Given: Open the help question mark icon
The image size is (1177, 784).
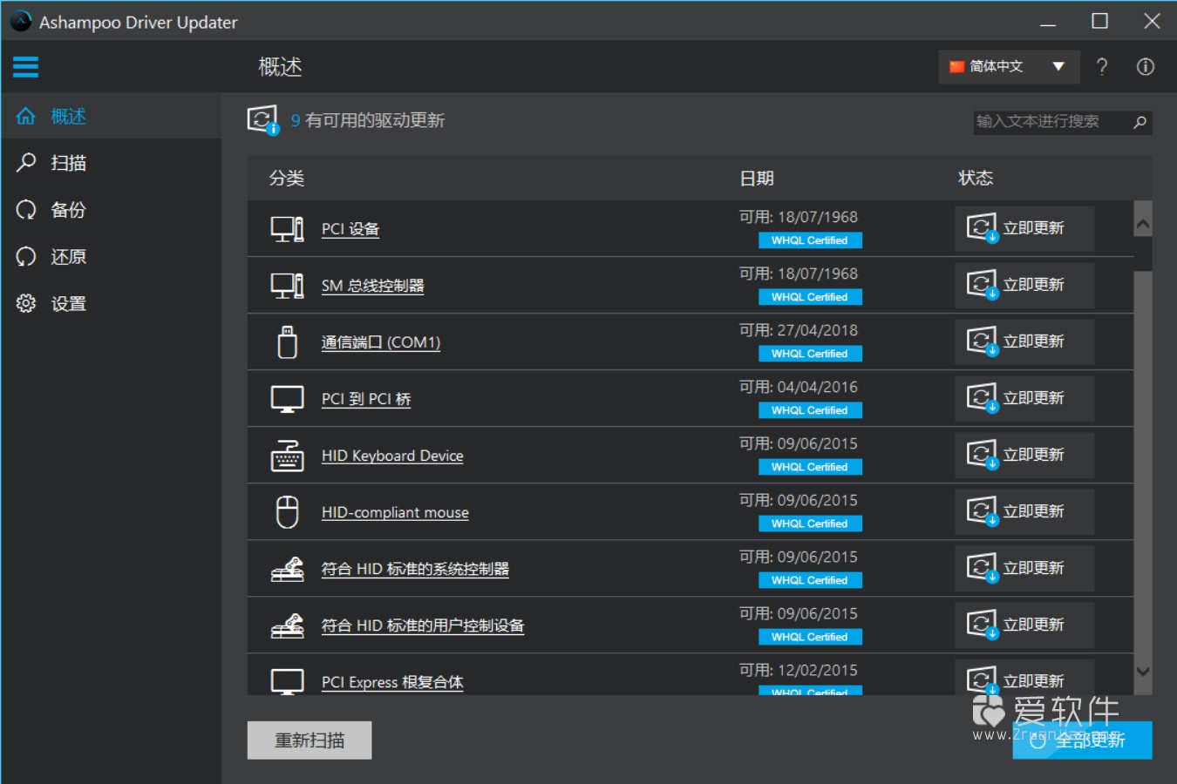Looking at the screenshot, I should [x=1102, y=66].
